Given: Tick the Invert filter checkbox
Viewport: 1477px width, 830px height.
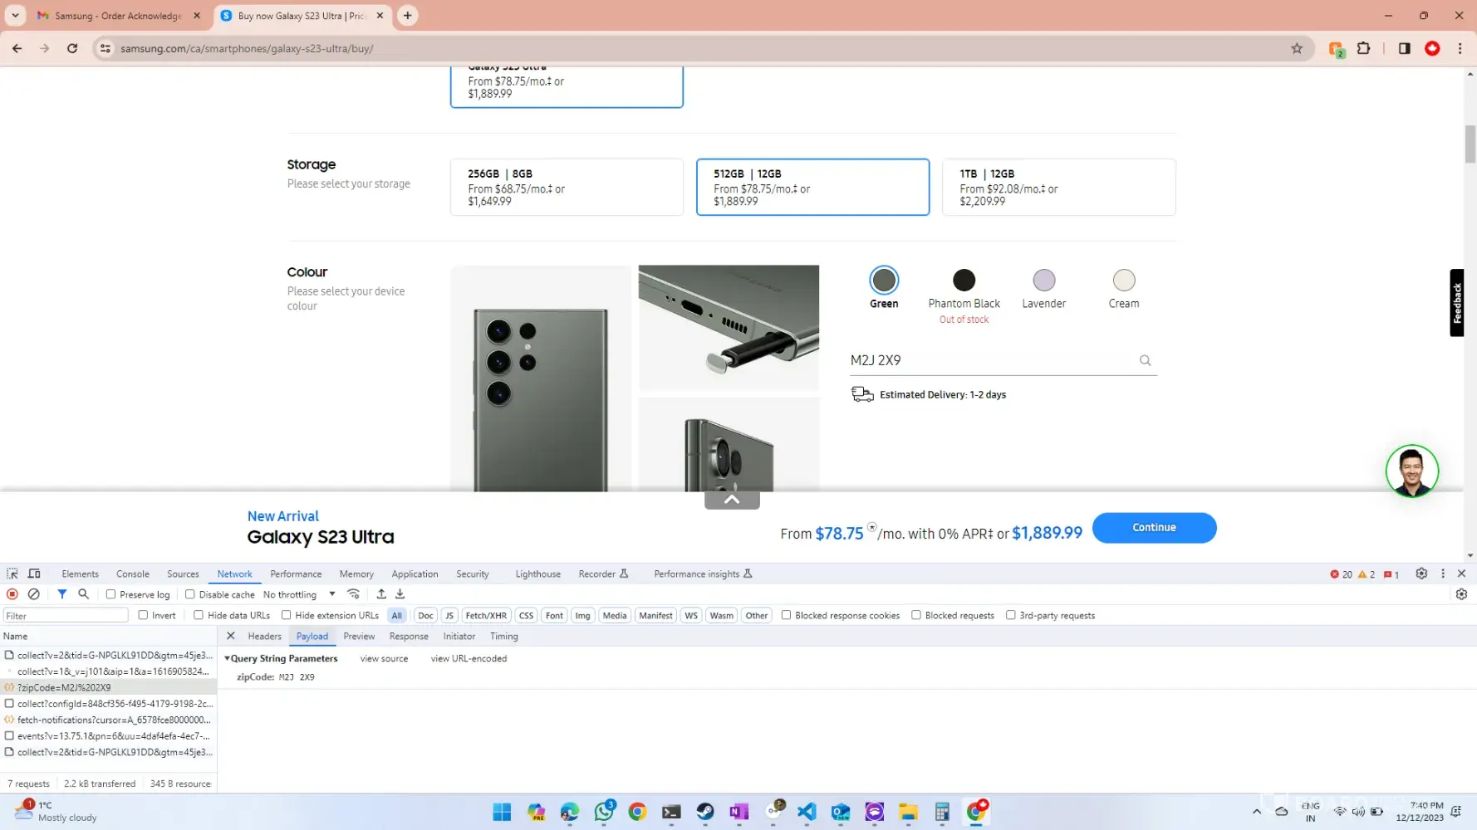Looking at the screenshot, I should point(143,615).
